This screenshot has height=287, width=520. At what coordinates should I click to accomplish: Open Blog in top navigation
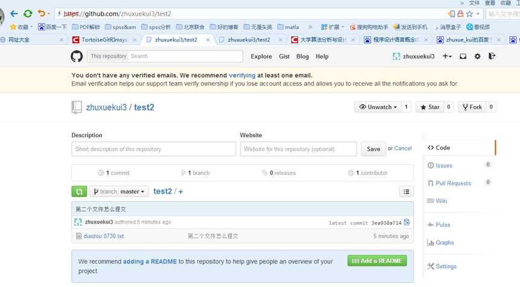(303, 57)
